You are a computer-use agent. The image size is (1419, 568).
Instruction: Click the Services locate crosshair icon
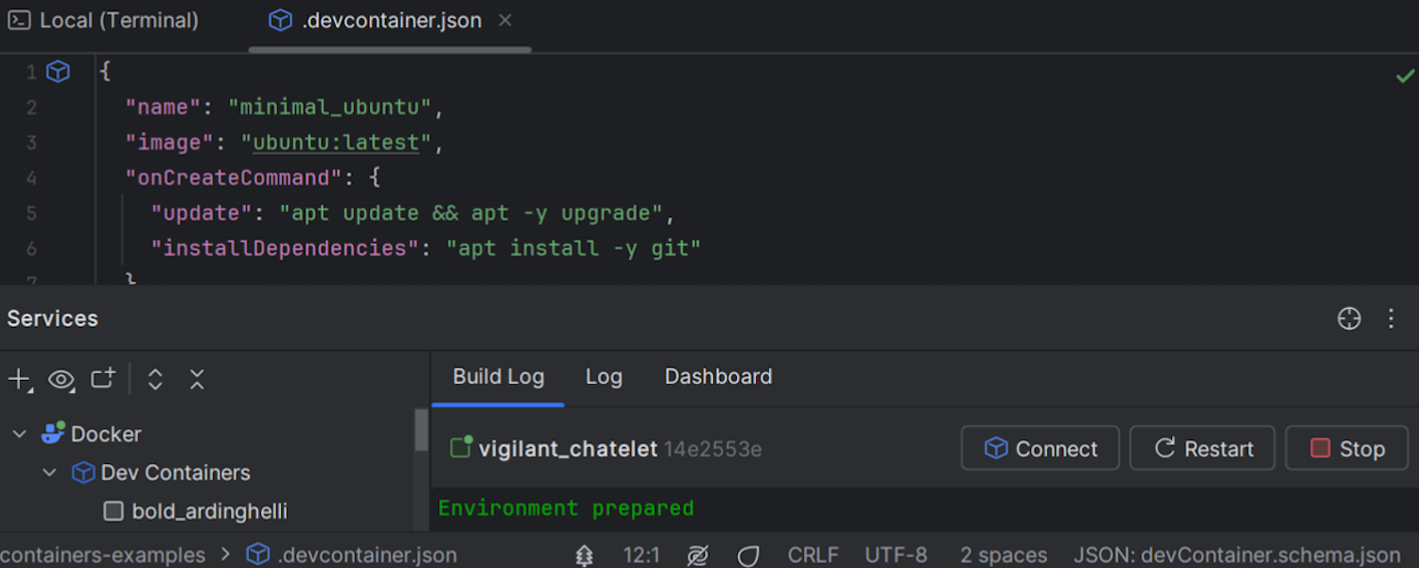[x=1349, y=318]
